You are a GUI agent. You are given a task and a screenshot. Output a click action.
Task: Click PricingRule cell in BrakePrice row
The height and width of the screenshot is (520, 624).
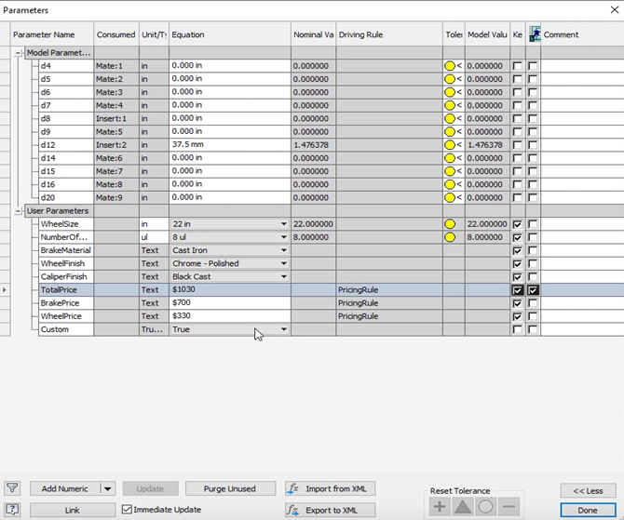pyautogui.click(x=389, y=303)
